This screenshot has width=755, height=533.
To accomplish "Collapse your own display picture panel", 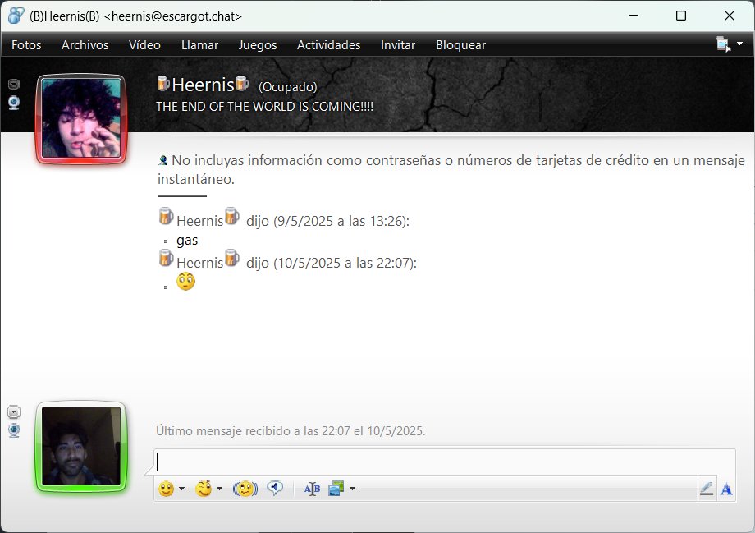I will pos(13,410).
